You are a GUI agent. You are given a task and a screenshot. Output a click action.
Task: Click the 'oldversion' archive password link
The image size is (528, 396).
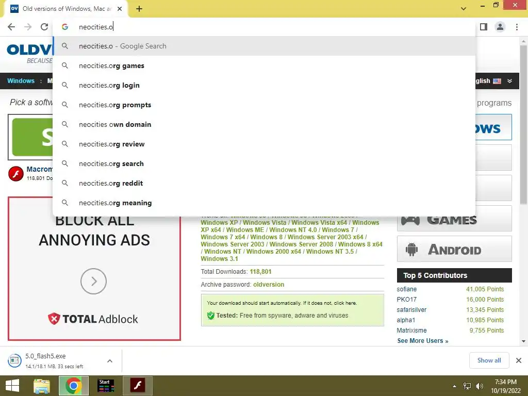(269, 285)
